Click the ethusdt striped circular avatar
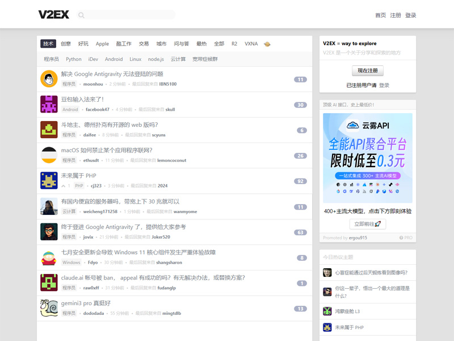454x341 pixels. point(49,155)
